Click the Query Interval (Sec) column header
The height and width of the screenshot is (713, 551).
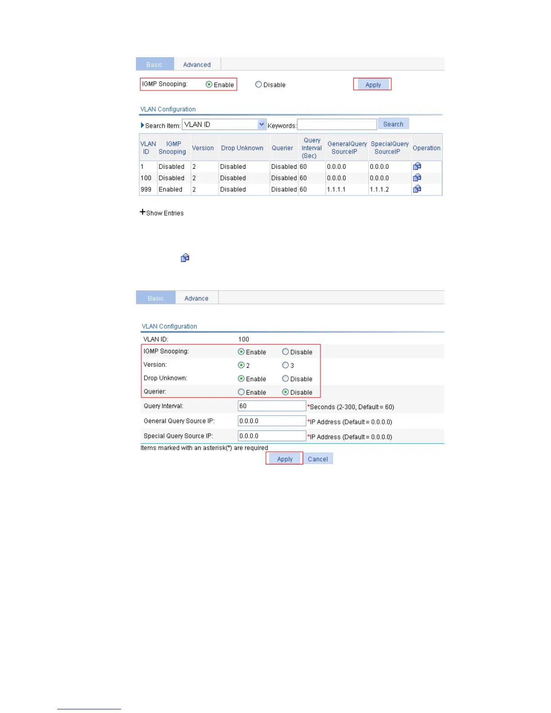(312, 148)
